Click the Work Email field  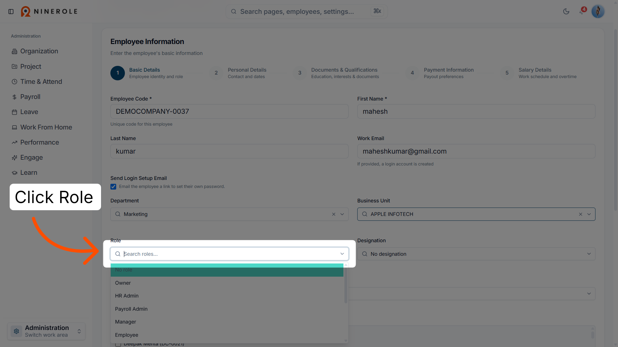coord(476,151)
